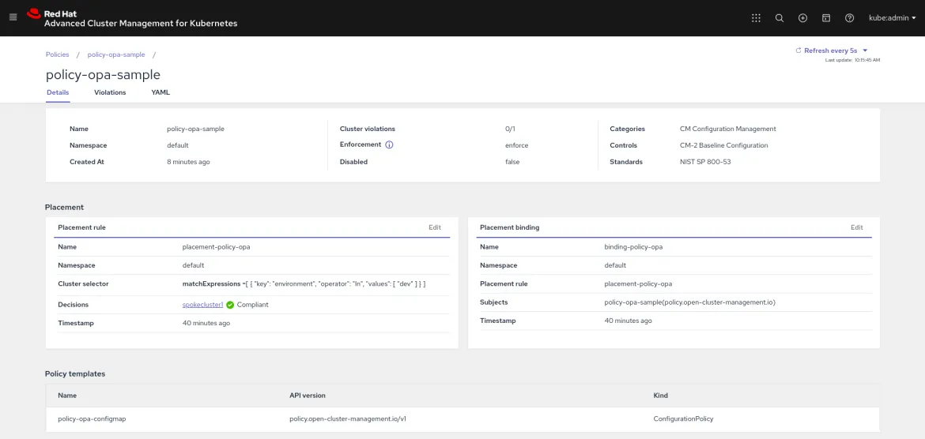Open the terminal window icon in header
Screen dimensions: 925x439
click(826, 17)
